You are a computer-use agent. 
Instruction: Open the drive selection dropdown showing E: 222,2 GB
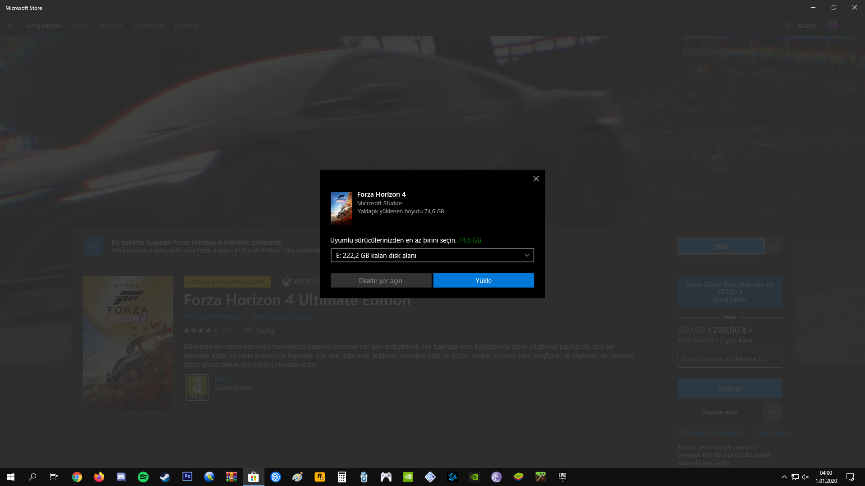[432, 255]
